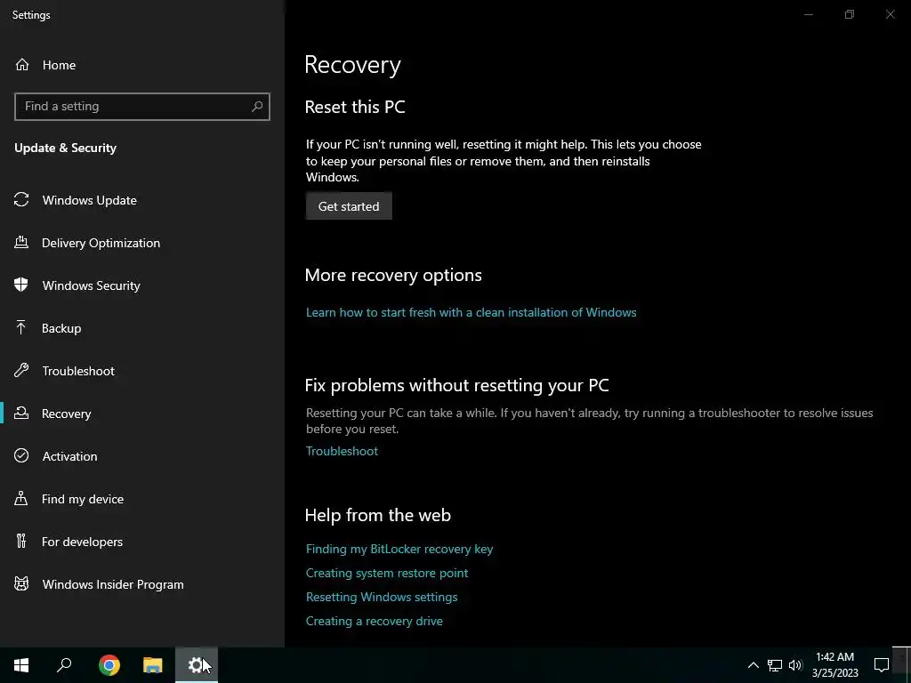Open Finding my BitLocker recovery key

(399, 549)
